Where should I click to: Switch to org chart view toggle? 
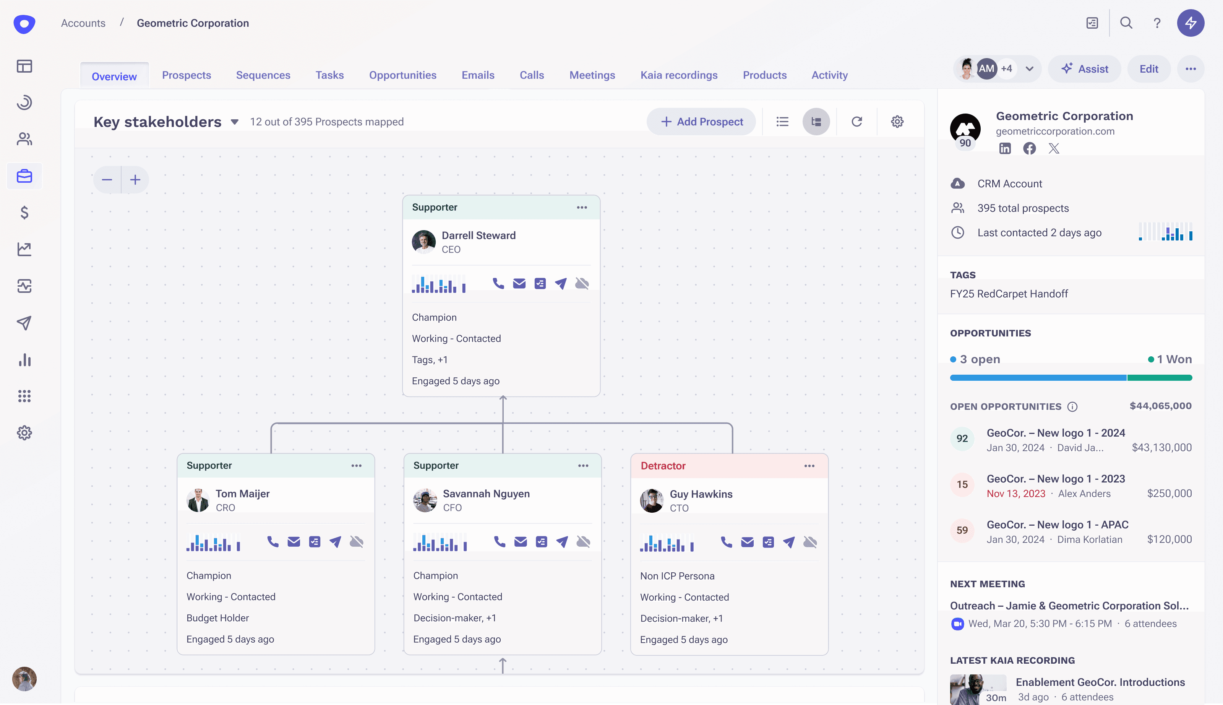click(816, 122)
